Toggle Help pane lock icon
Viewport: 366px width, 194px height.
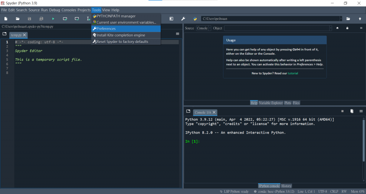click(347, 28)
